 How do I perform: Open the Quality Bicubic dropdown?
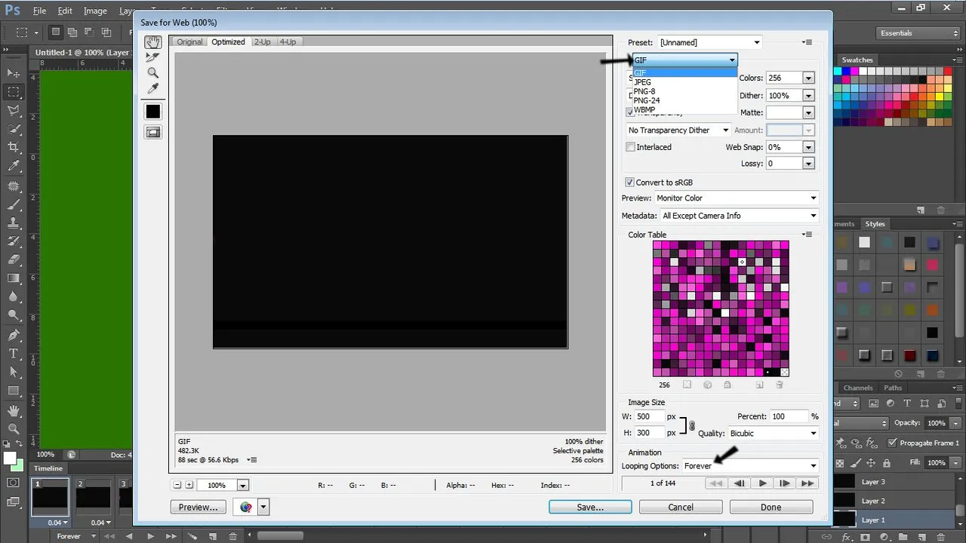tap(773, 434)
